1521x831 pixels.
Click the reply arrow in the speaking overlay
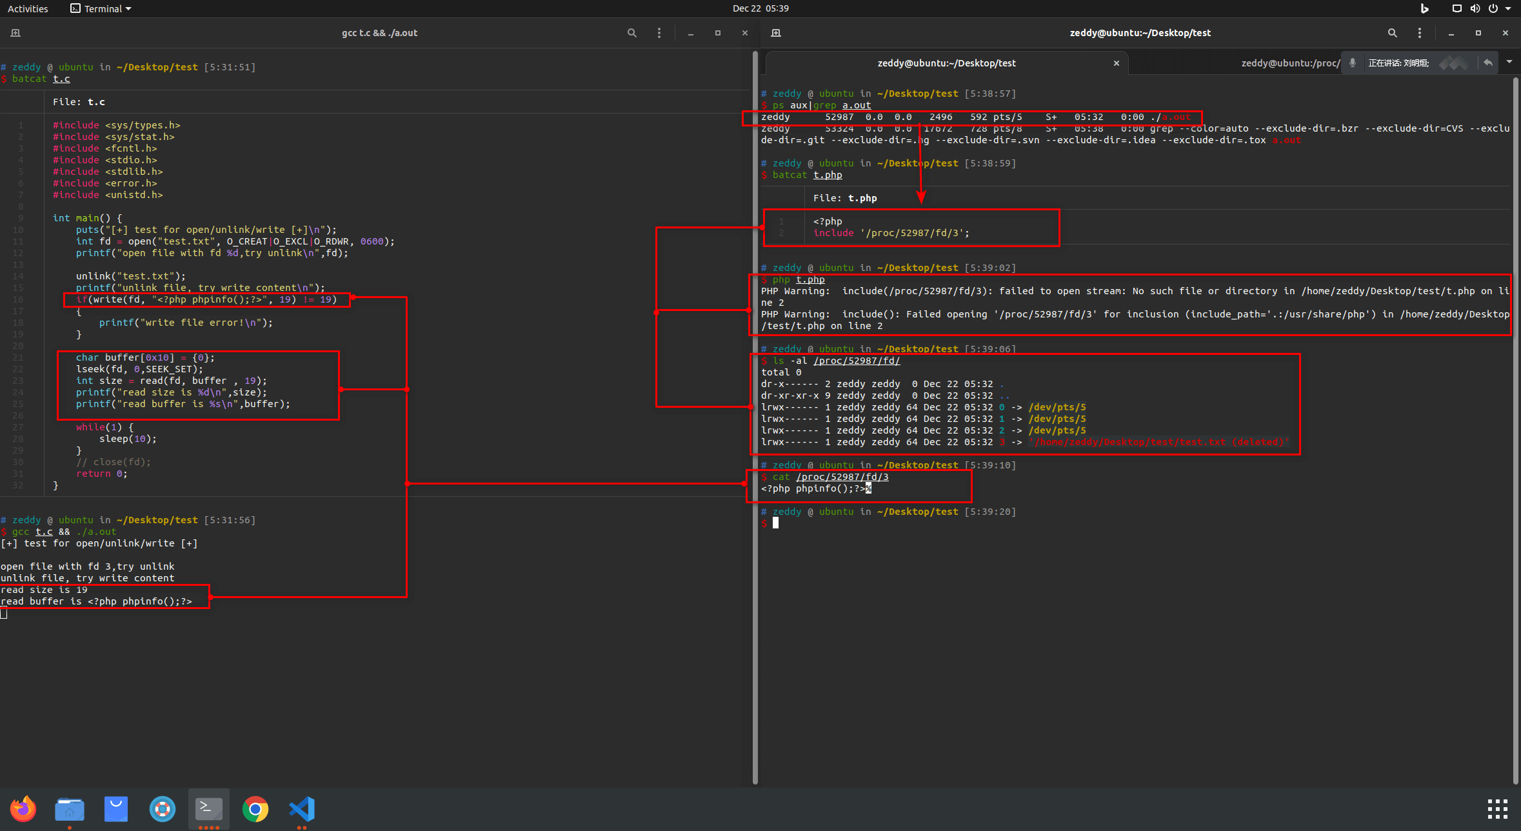coord(1487,63)
